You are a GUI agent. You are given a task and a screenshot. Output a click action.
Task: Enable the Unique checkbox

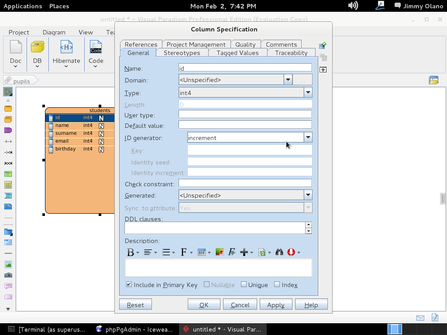click(x=244, y=284)
